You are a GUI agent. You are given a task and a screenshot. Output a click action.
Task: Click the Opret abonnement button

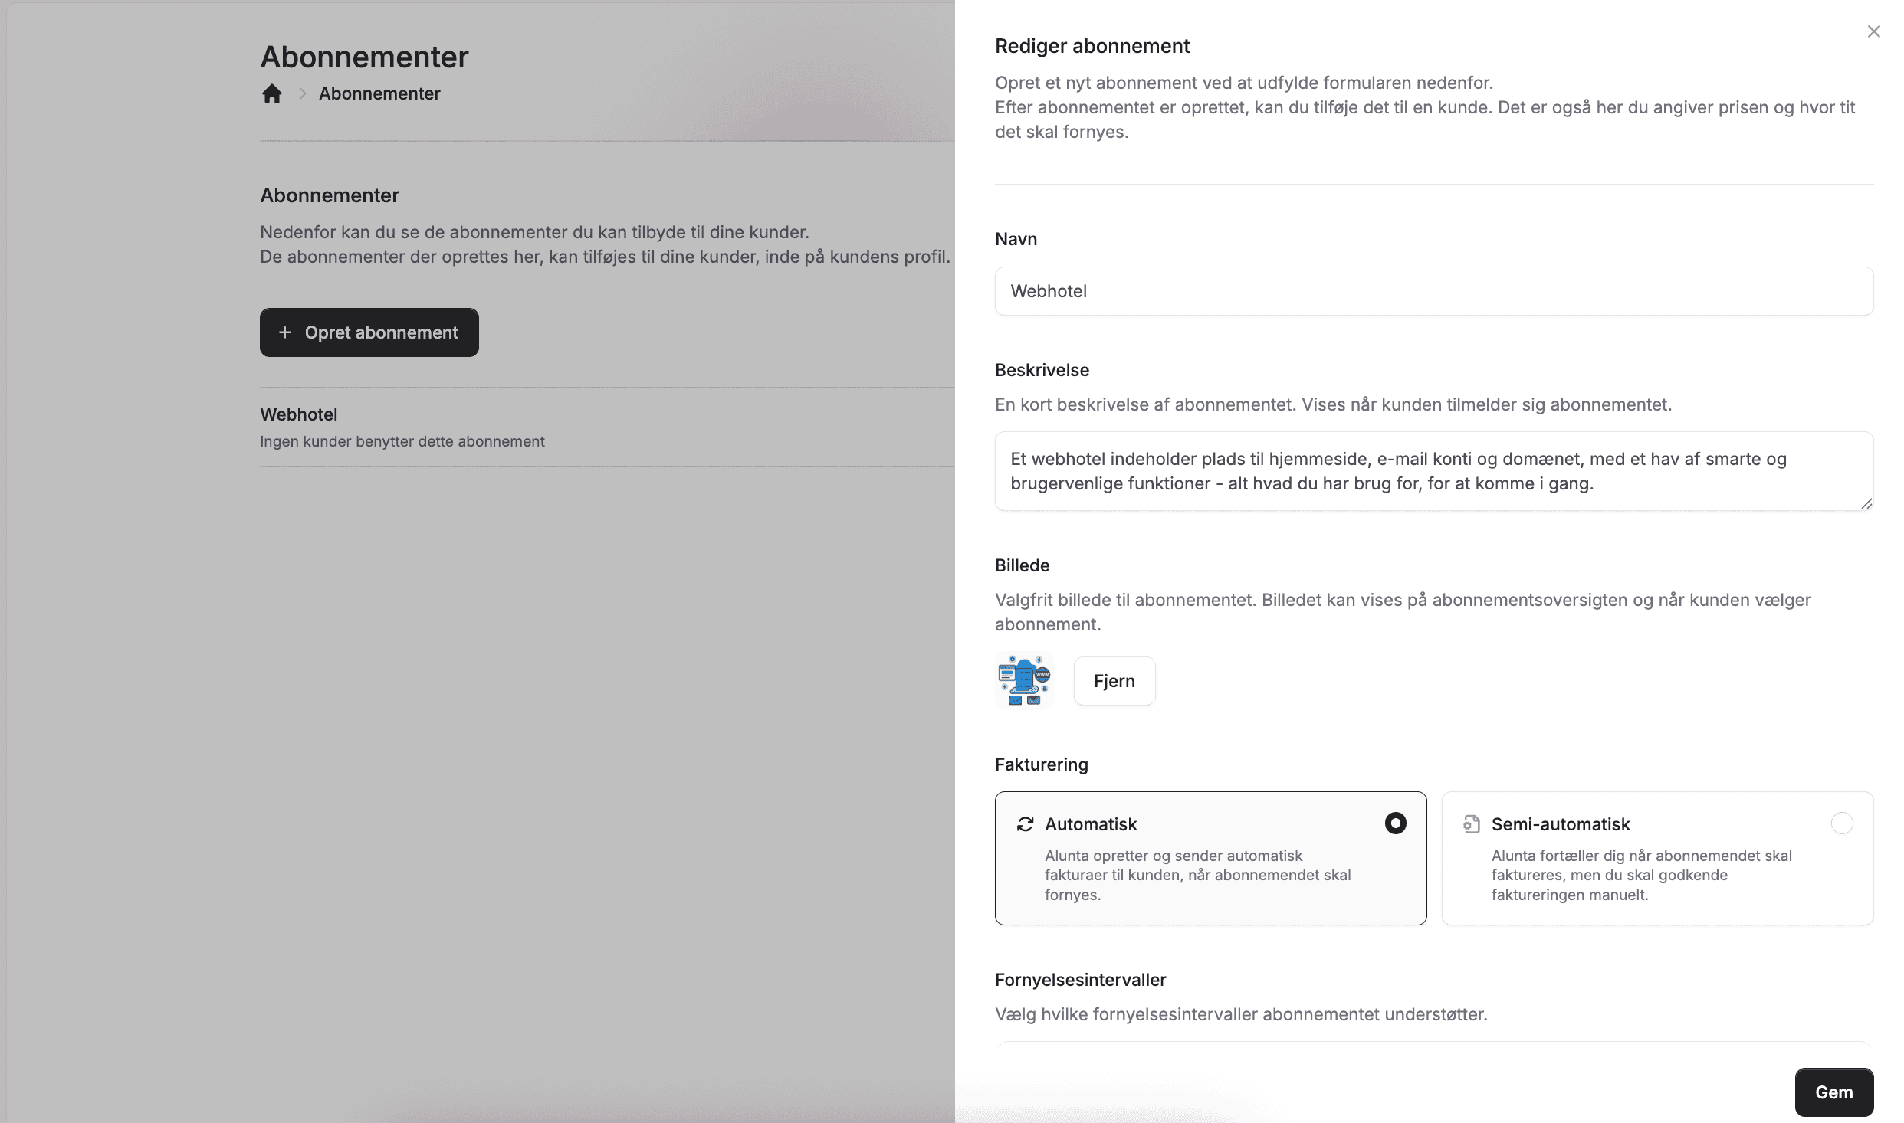point(369,332)
